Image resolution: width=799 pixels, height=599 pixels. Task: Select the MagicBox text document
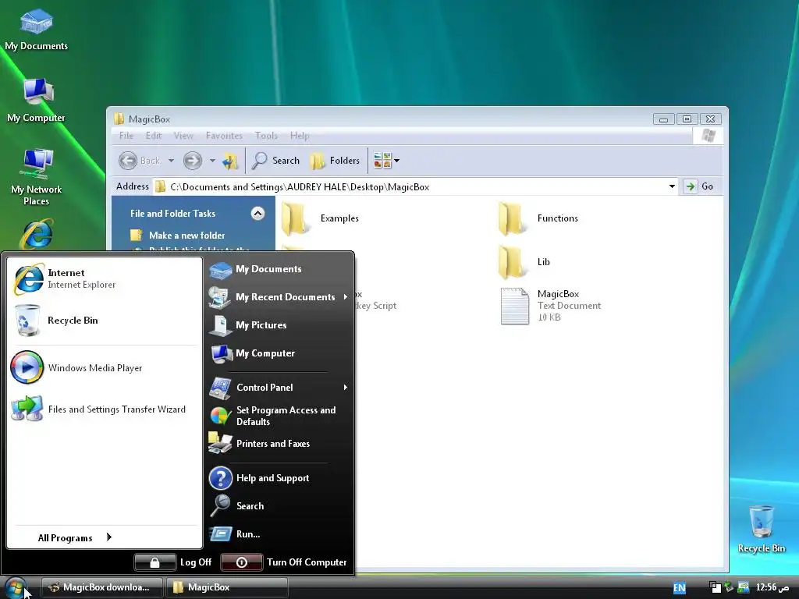[552, 305]
